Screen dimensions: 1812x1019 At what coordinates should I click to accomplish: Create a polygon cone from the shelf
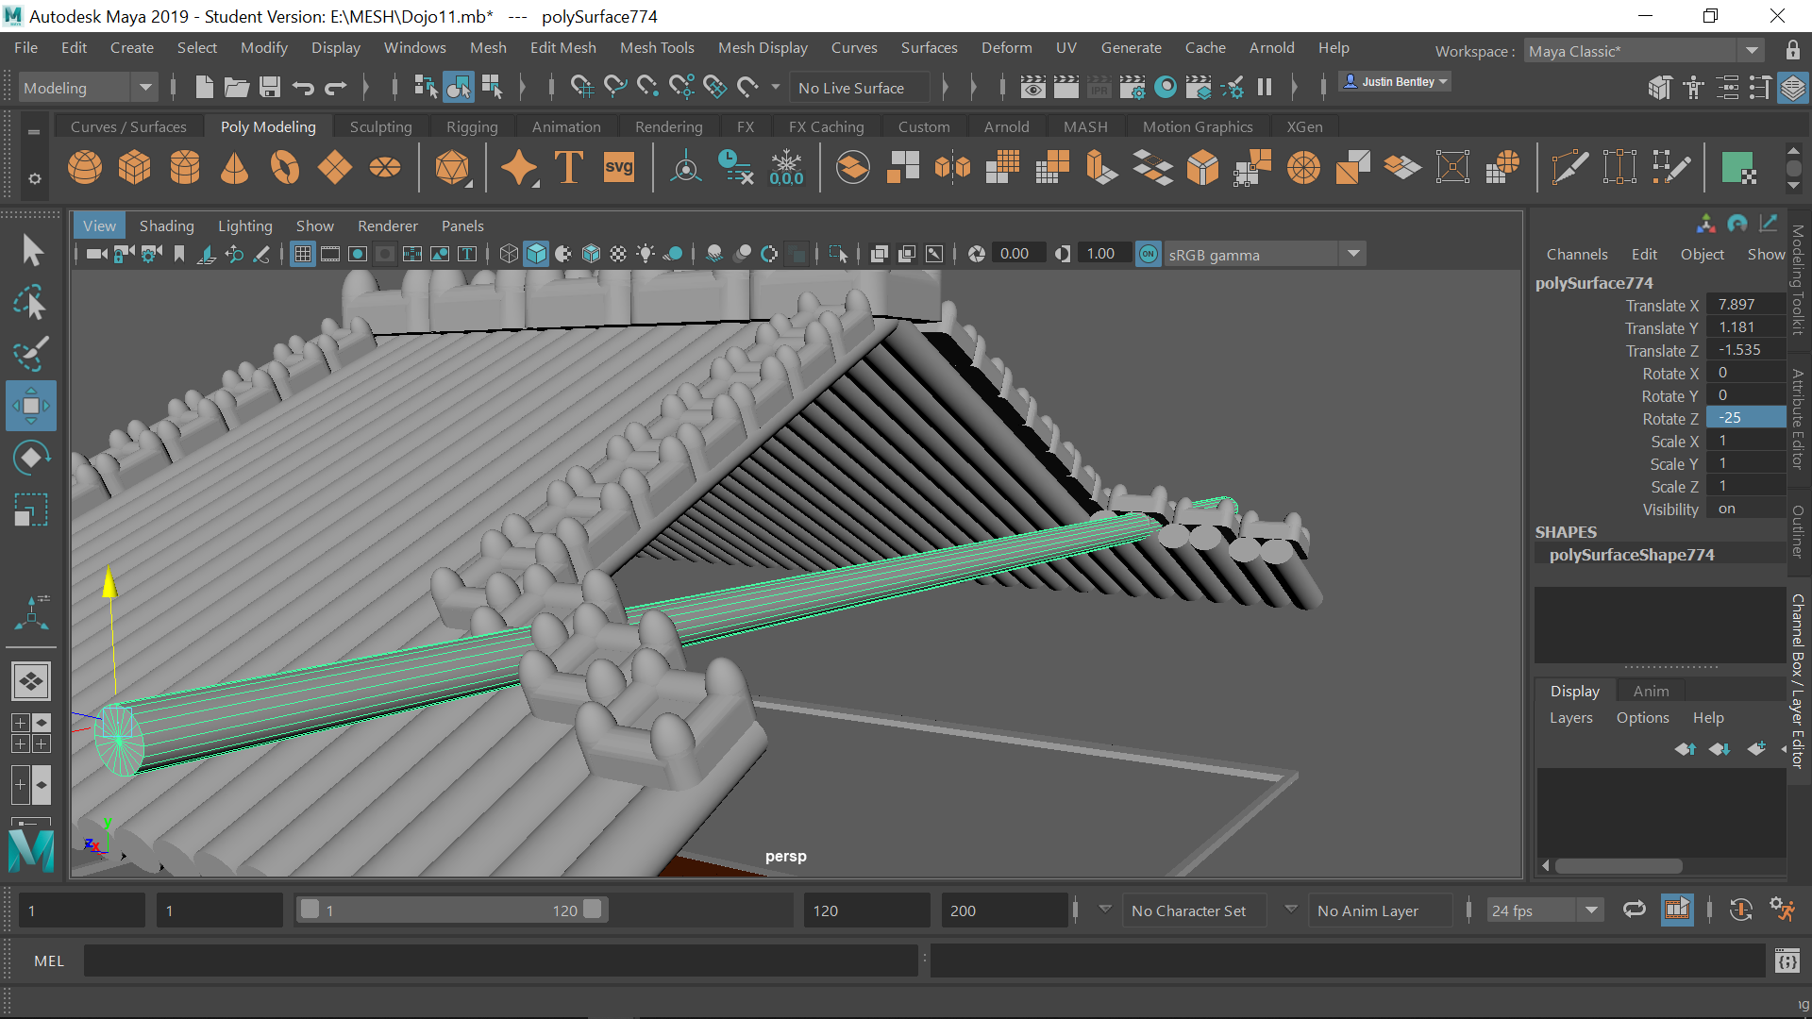(234, 168)
